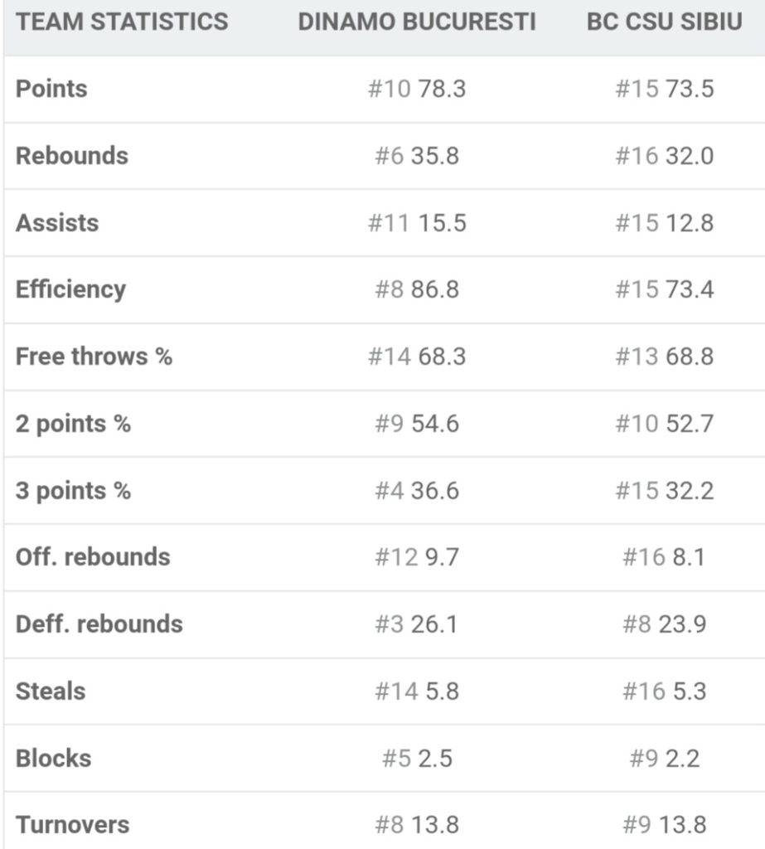Image resolution: width=765 pixels, height=849 pixels.
Task: Click the Rebounds row label
Action: 72,156
